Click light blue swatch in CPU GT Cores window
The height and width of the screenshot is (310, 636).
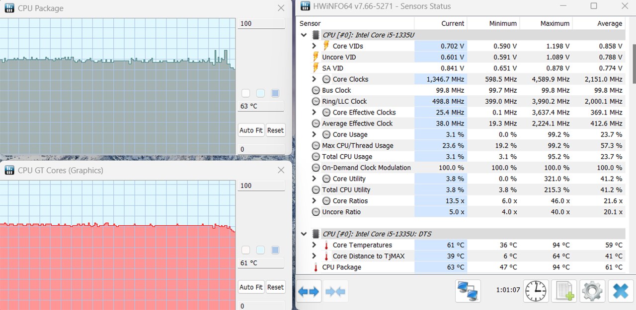point(260,250)
